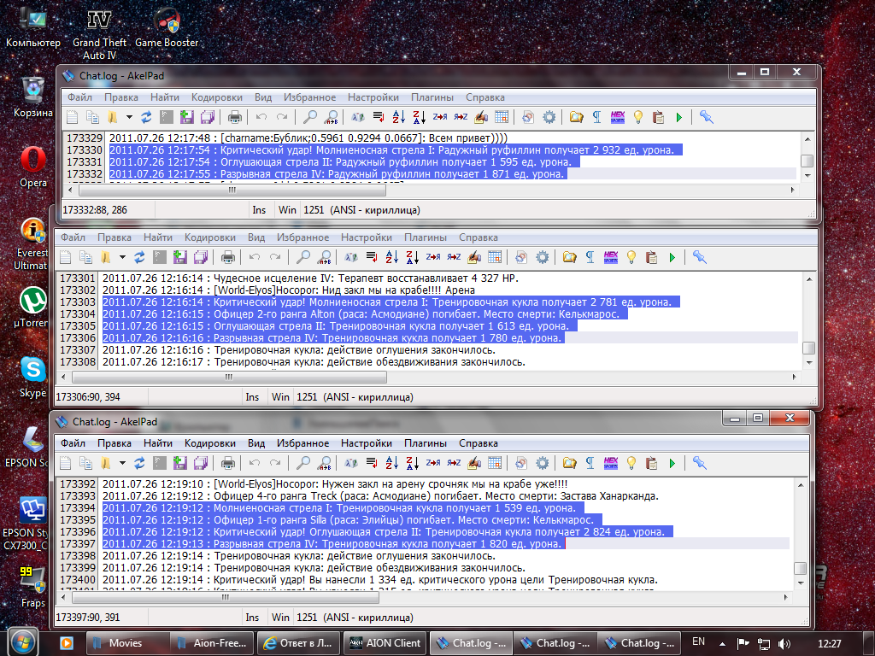Click Print icon in top AkelPad window
Screen dimensions: 875x656
tap(235, 117)
